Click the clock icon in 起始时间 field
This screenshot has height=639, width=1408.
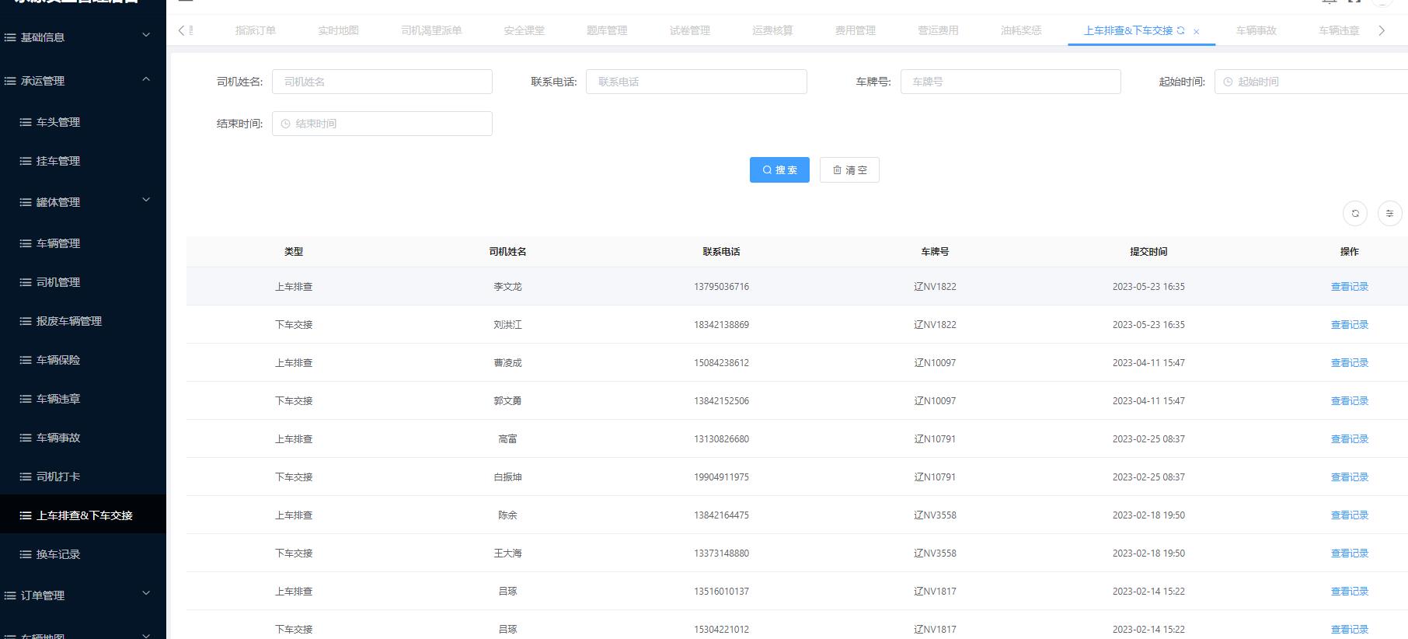(1228, 82)
